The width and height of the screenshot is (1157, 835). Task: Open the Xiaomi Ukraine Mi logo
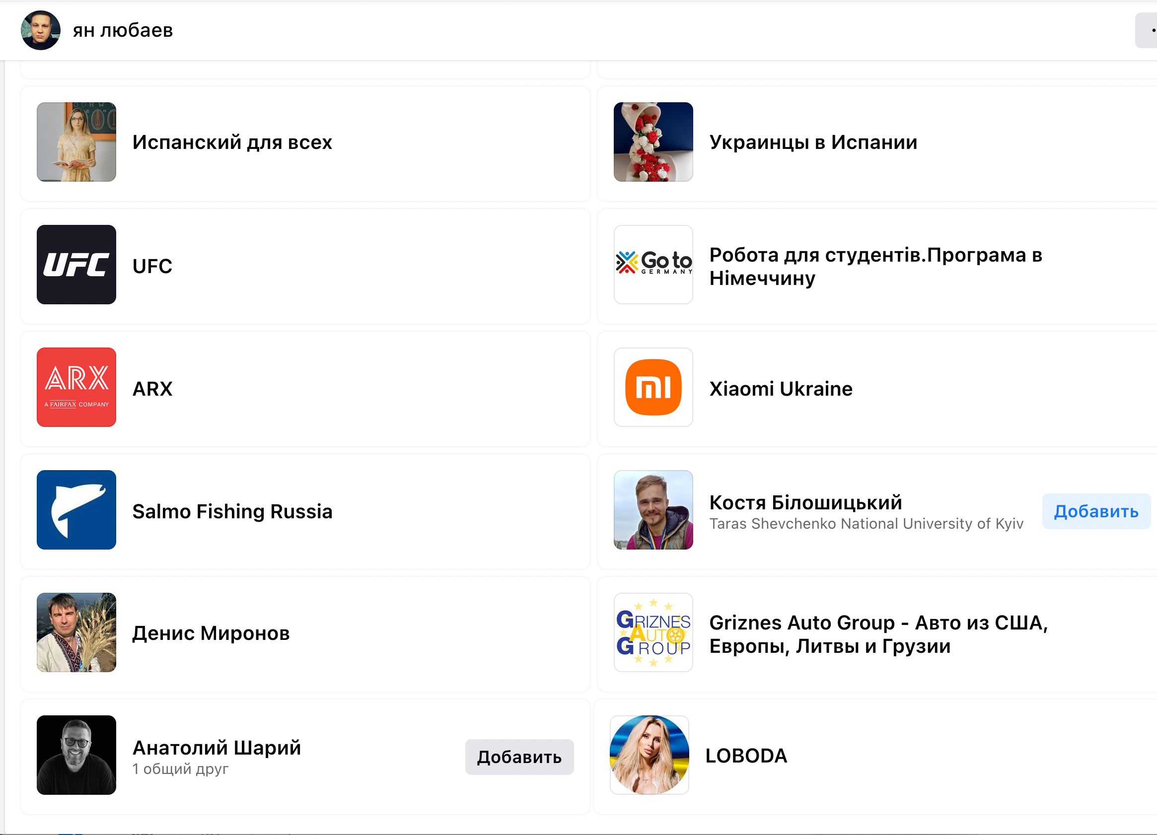coord(653,387)
